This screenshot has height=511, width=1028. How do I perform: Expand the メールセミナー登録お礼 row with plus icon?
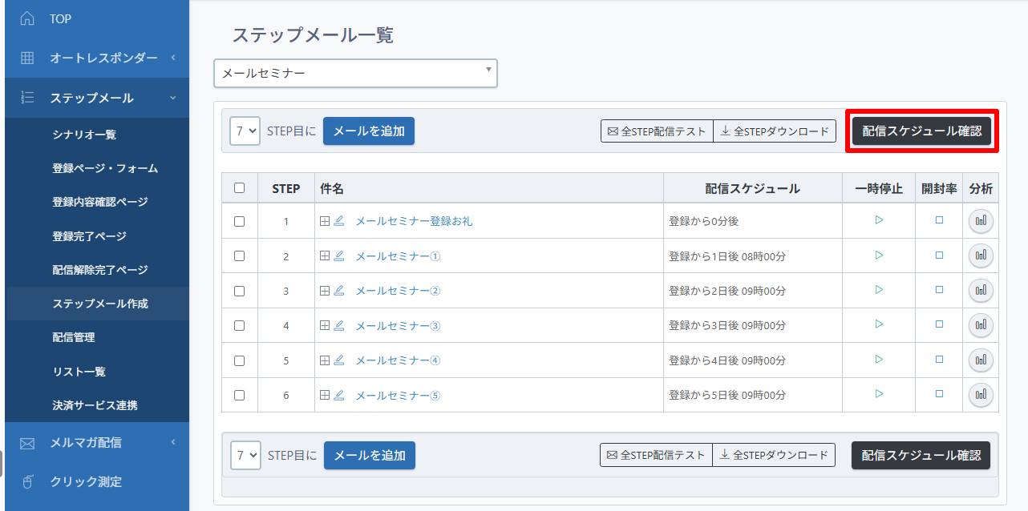pyautogui.click(x=325, y=221)
